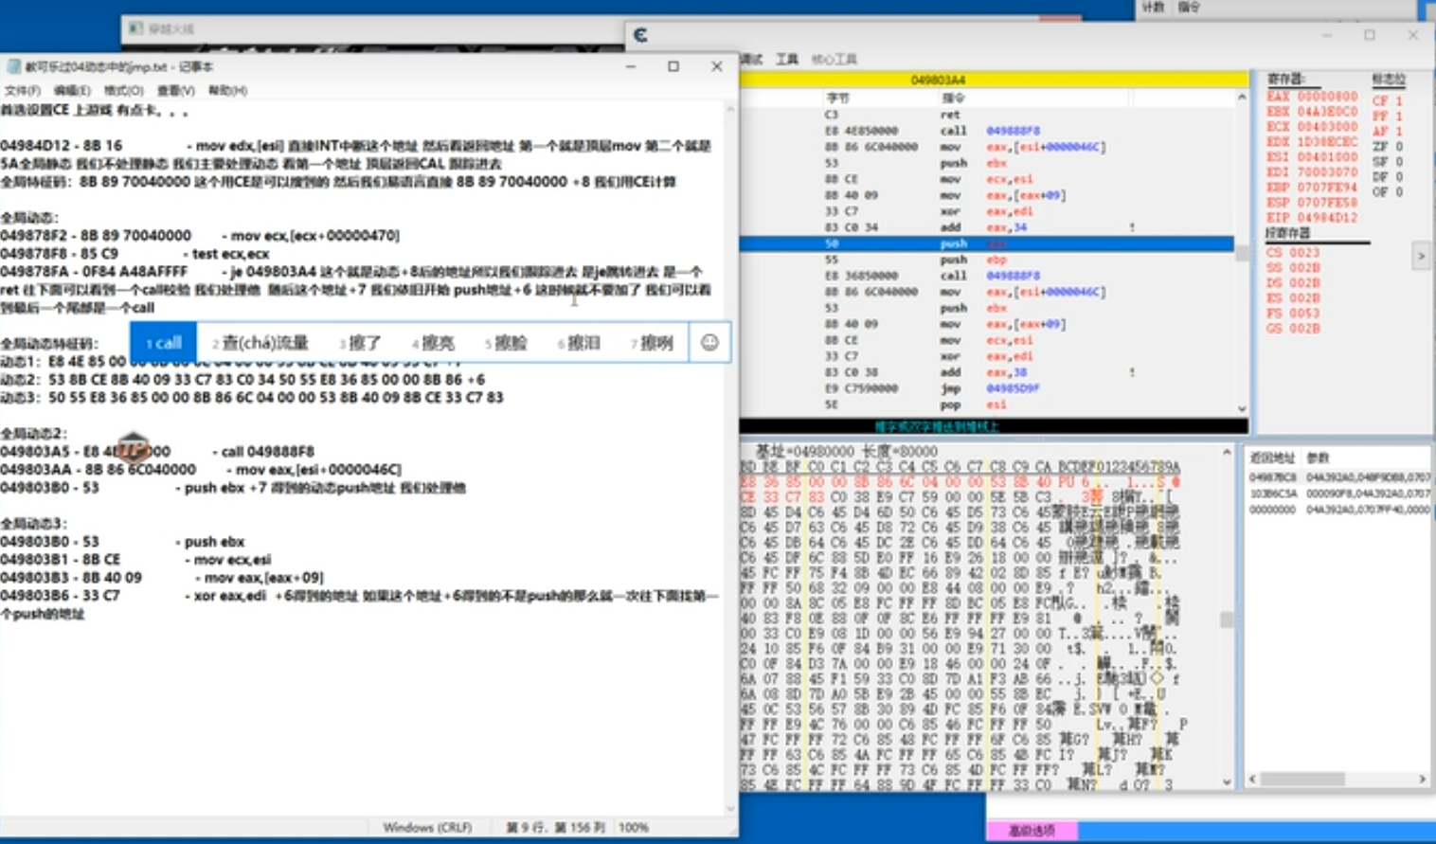Click stack pane scroll left arrow

(x=1252, y=779)
